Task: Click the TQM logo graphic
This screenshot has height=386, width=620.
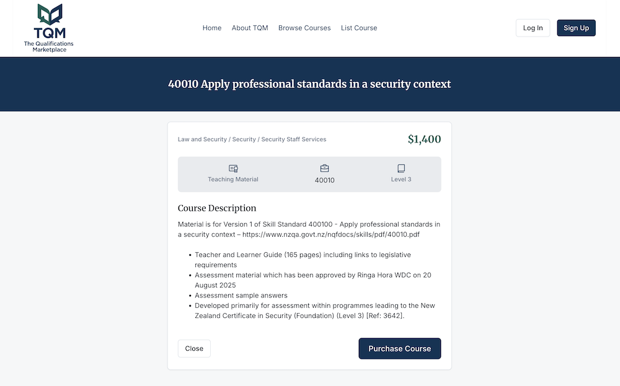Action: pos(49,15)
